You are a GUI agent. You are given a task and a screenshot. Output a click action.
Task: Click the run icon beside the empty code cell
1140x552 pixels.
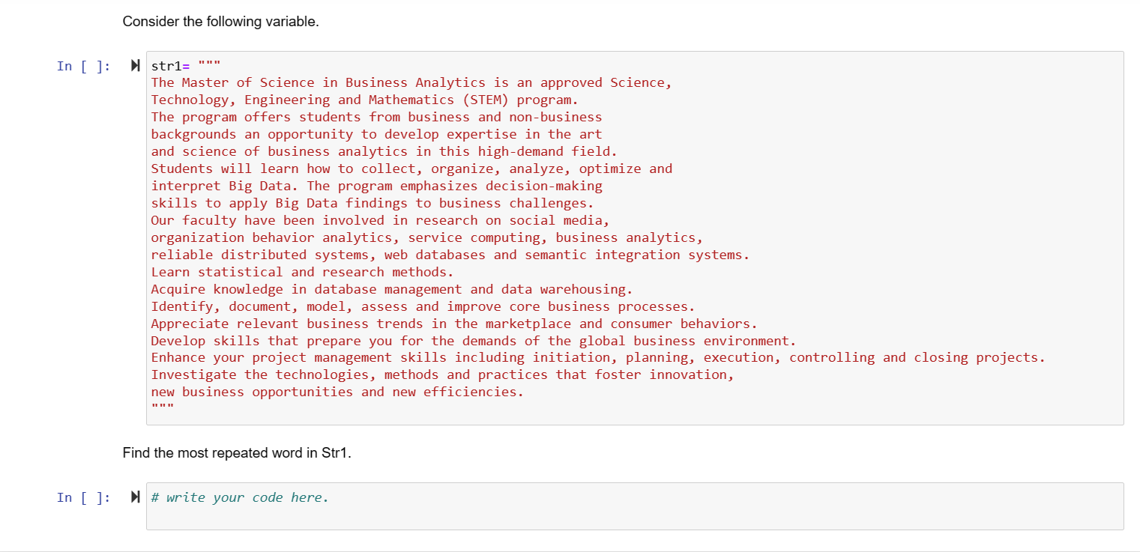(x=135, y=497)
